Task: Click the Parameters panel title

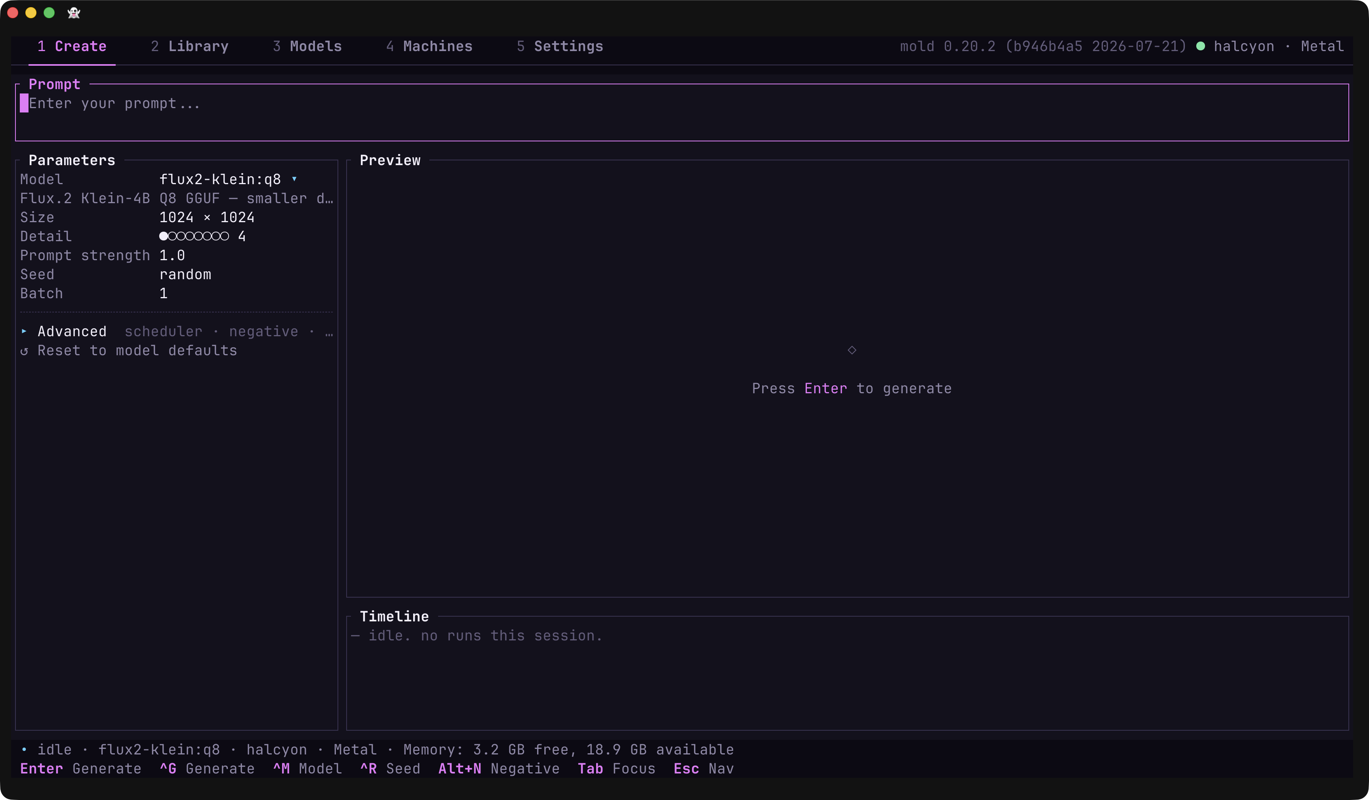Action: point(72,160)
